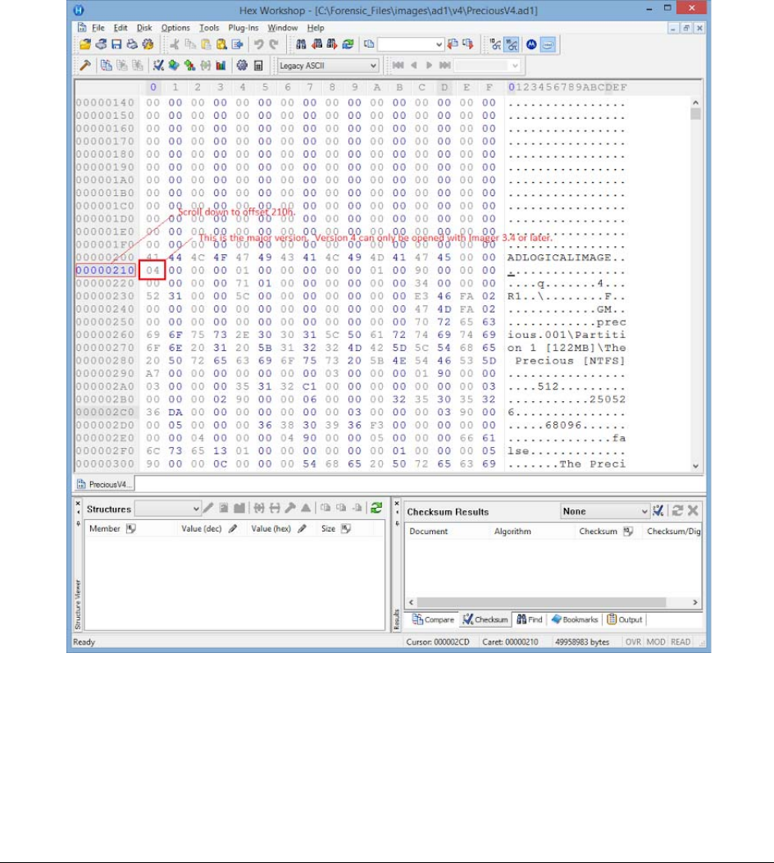Screen dimensions: 774x863
Task: Click the Paste clipboard icon
Action: click(x=206, y=44)
